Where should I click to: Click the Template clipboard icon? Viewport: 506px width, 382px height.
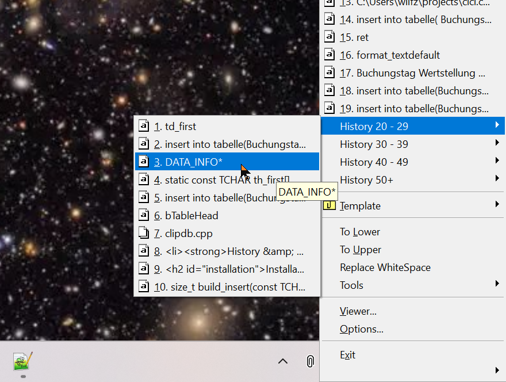point(330,205)
